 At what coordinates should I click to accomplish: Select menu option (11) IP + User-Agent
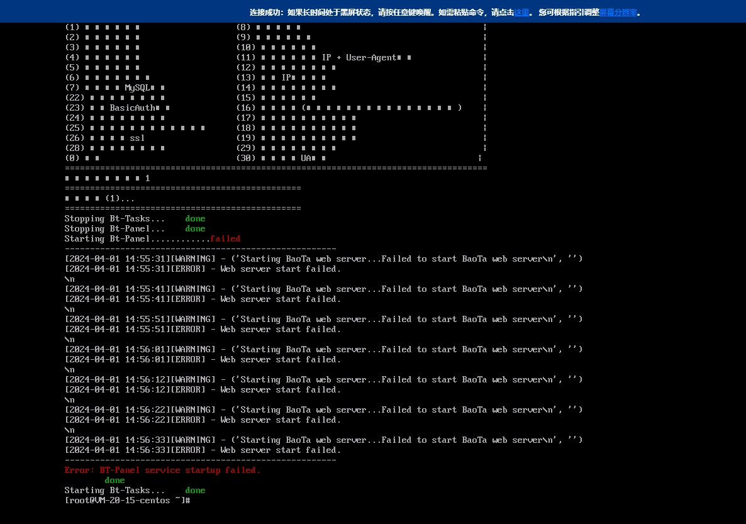[324, 58]
